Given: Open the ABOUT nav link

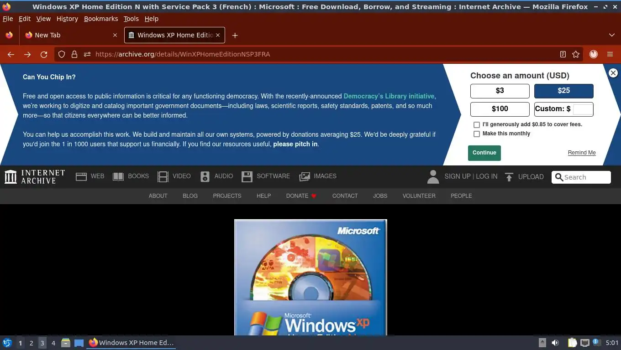Looking at the screenshot, I should coord(158,196).
